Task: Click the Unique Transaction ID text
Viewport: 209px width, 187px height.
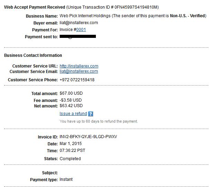Action: point(112,7)
